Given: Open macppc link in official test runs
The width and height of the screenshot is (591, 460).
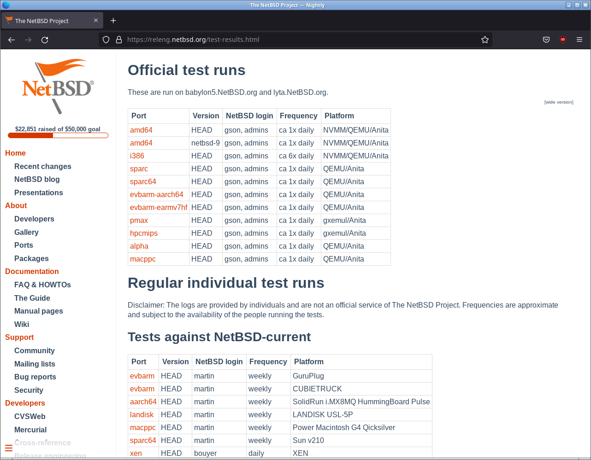Looking at the screenshot, I should 143,259.
